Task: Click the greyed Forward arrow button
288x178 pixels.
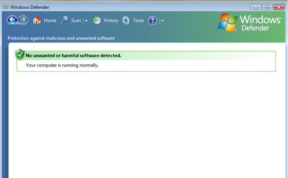Action: pyautogui.click(x=23, y=20)
